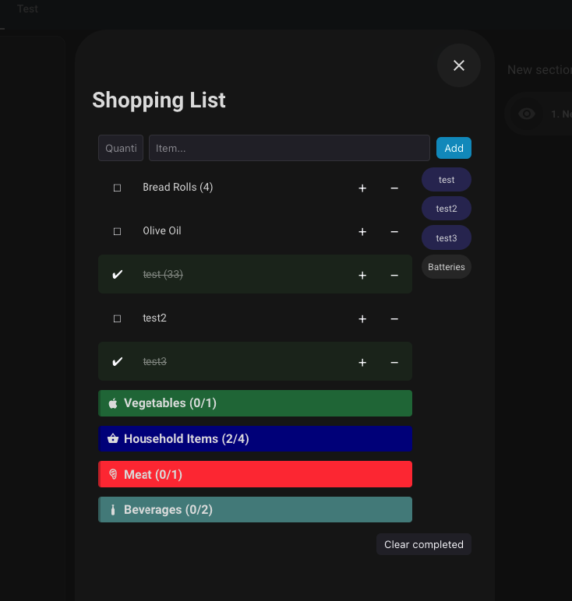Viewport: 572px width, 601px height.
Task: Select the Batteries suggestion chip
Action: click(x=447, y=267)
